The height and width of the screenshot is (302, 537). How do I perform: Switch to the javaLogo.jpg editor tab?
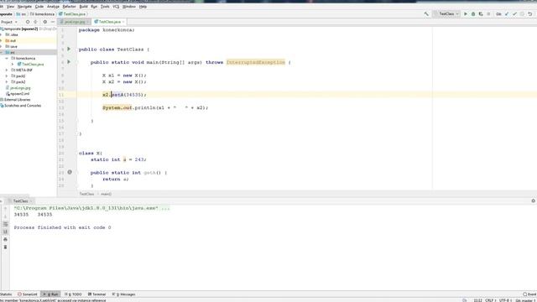(x=75, y=22)
